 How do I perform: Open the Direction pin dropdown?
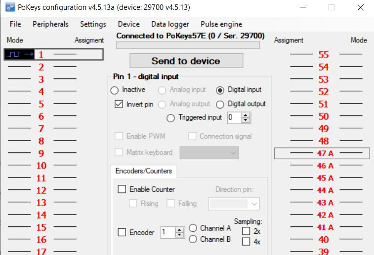click(x=234, y=204)
